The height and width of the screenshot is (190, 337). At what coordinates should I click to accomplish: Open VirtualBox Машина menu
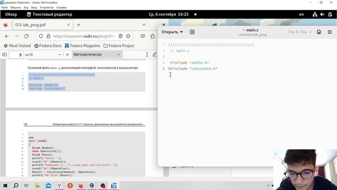point(16,7)
